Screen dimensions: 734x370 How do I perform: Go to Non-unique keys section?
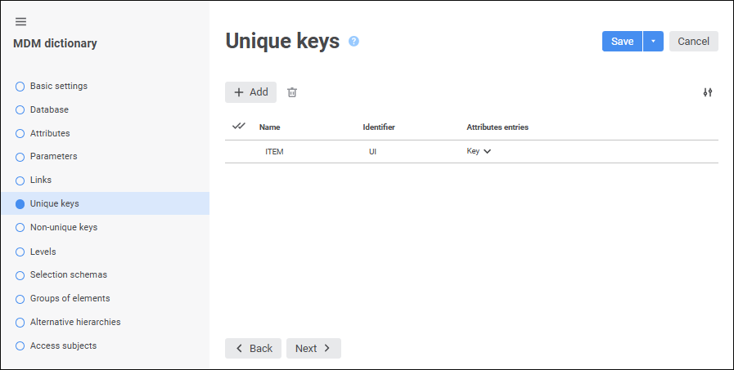(63, 227)
